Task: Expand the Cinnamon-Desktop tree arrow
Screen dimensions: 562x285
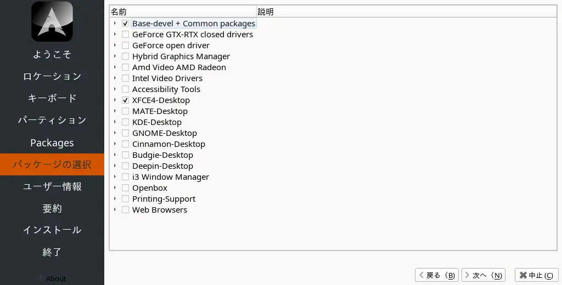Action: click(x=115, y=144)
